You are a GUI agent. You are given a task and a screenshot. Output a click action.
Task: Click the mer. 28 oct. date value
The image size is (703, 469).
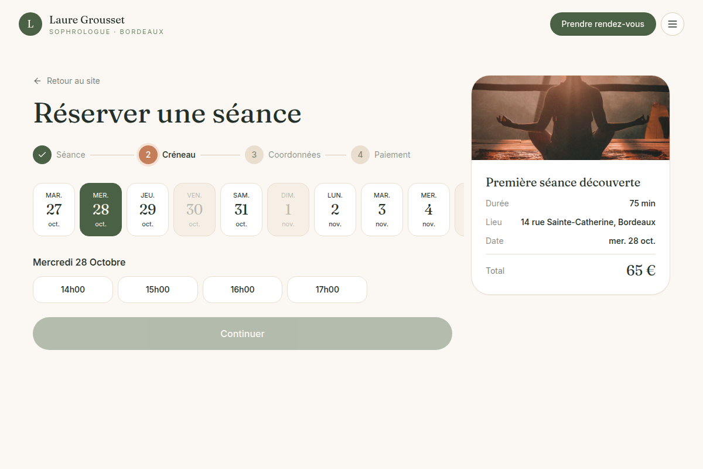click(x=632, y=241)
